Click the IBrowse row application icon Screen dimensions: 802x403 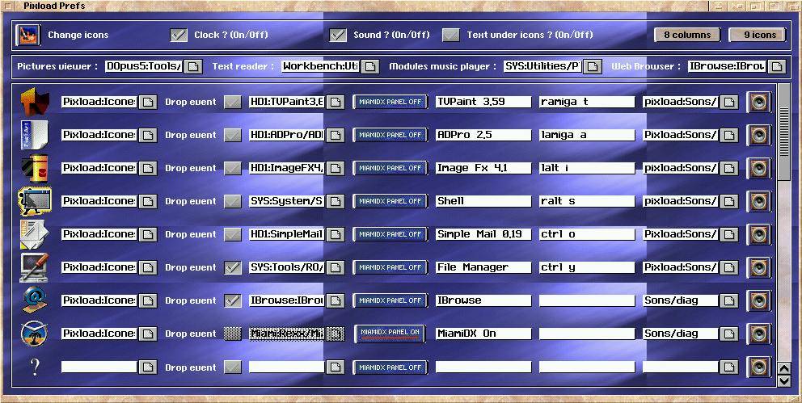click(x=35, y=300)
